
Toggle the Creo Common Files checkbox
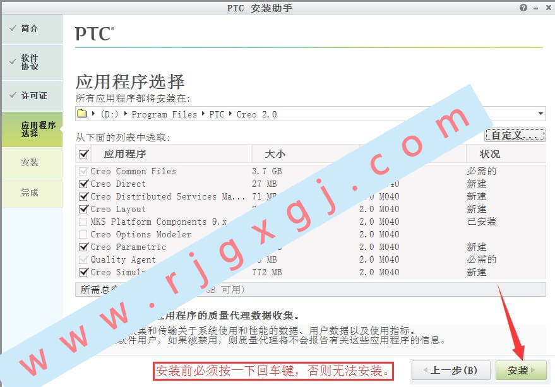(83, 171)
